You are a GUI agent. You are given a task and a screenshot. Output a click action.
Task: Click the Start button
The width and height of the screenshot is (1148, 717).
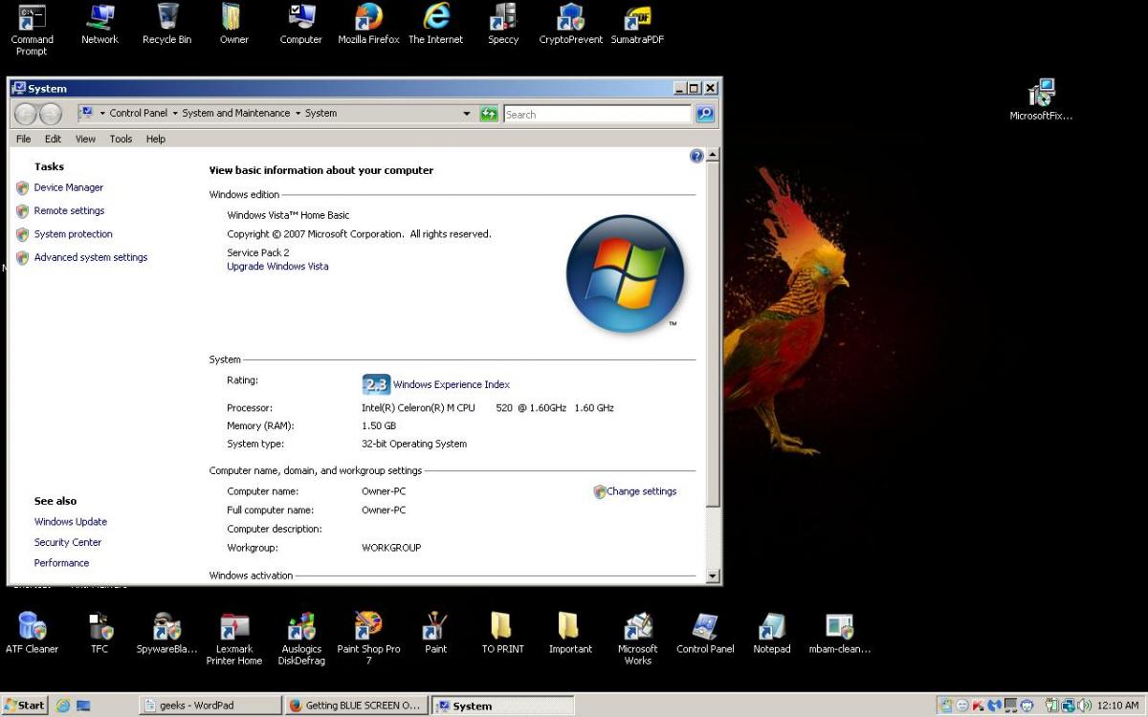(24, 706)
